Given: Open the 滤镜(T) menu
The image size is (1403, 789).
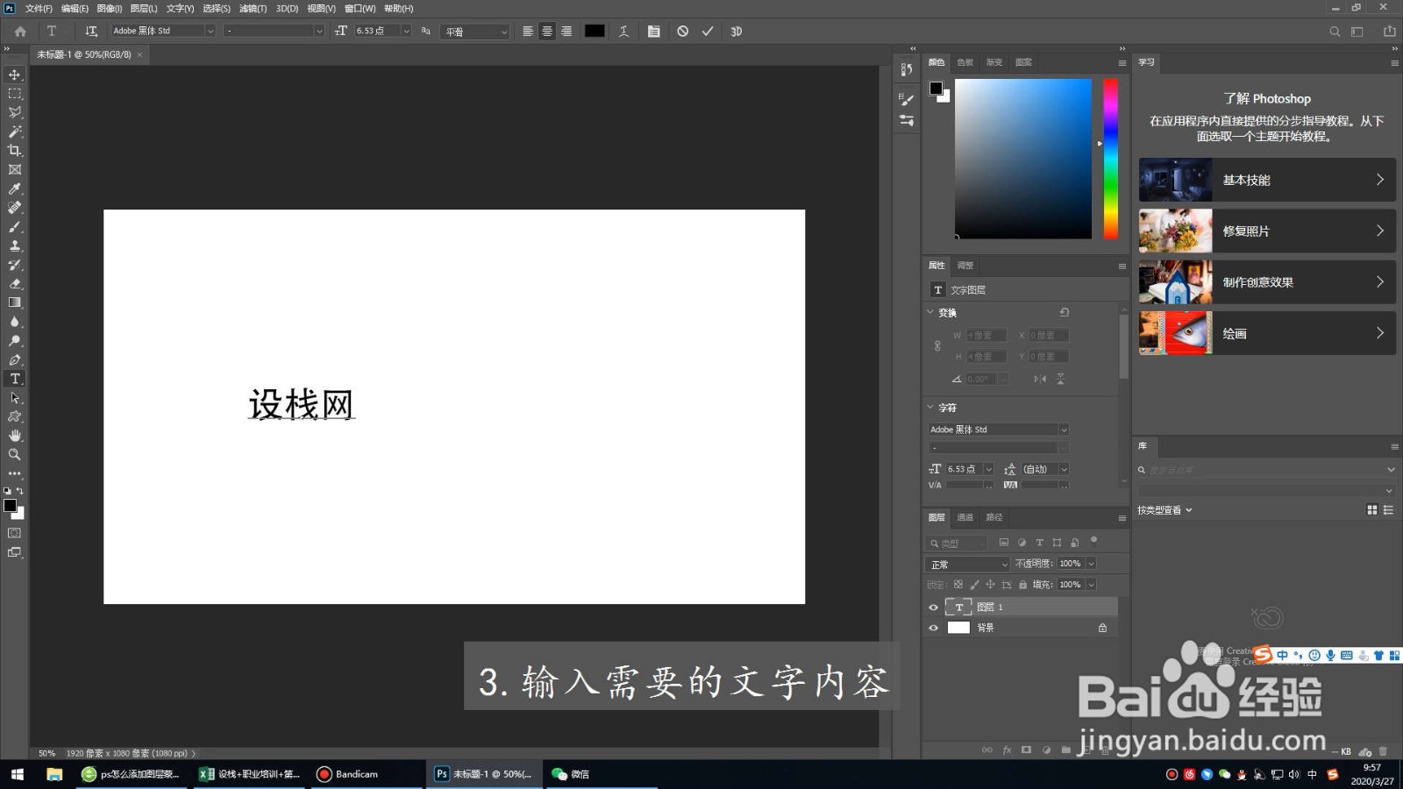Looking at the screenshot, I should point(253,8).
